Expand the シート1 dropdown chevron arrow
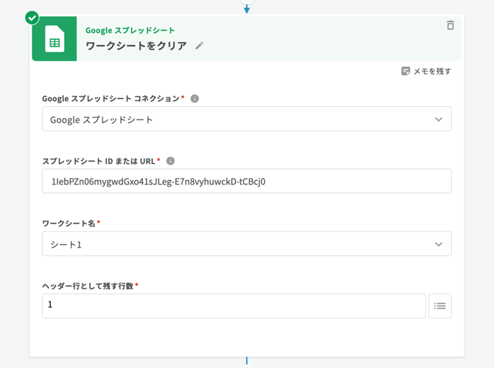Viewport: 494px width, 368px height. pos(438,244)
